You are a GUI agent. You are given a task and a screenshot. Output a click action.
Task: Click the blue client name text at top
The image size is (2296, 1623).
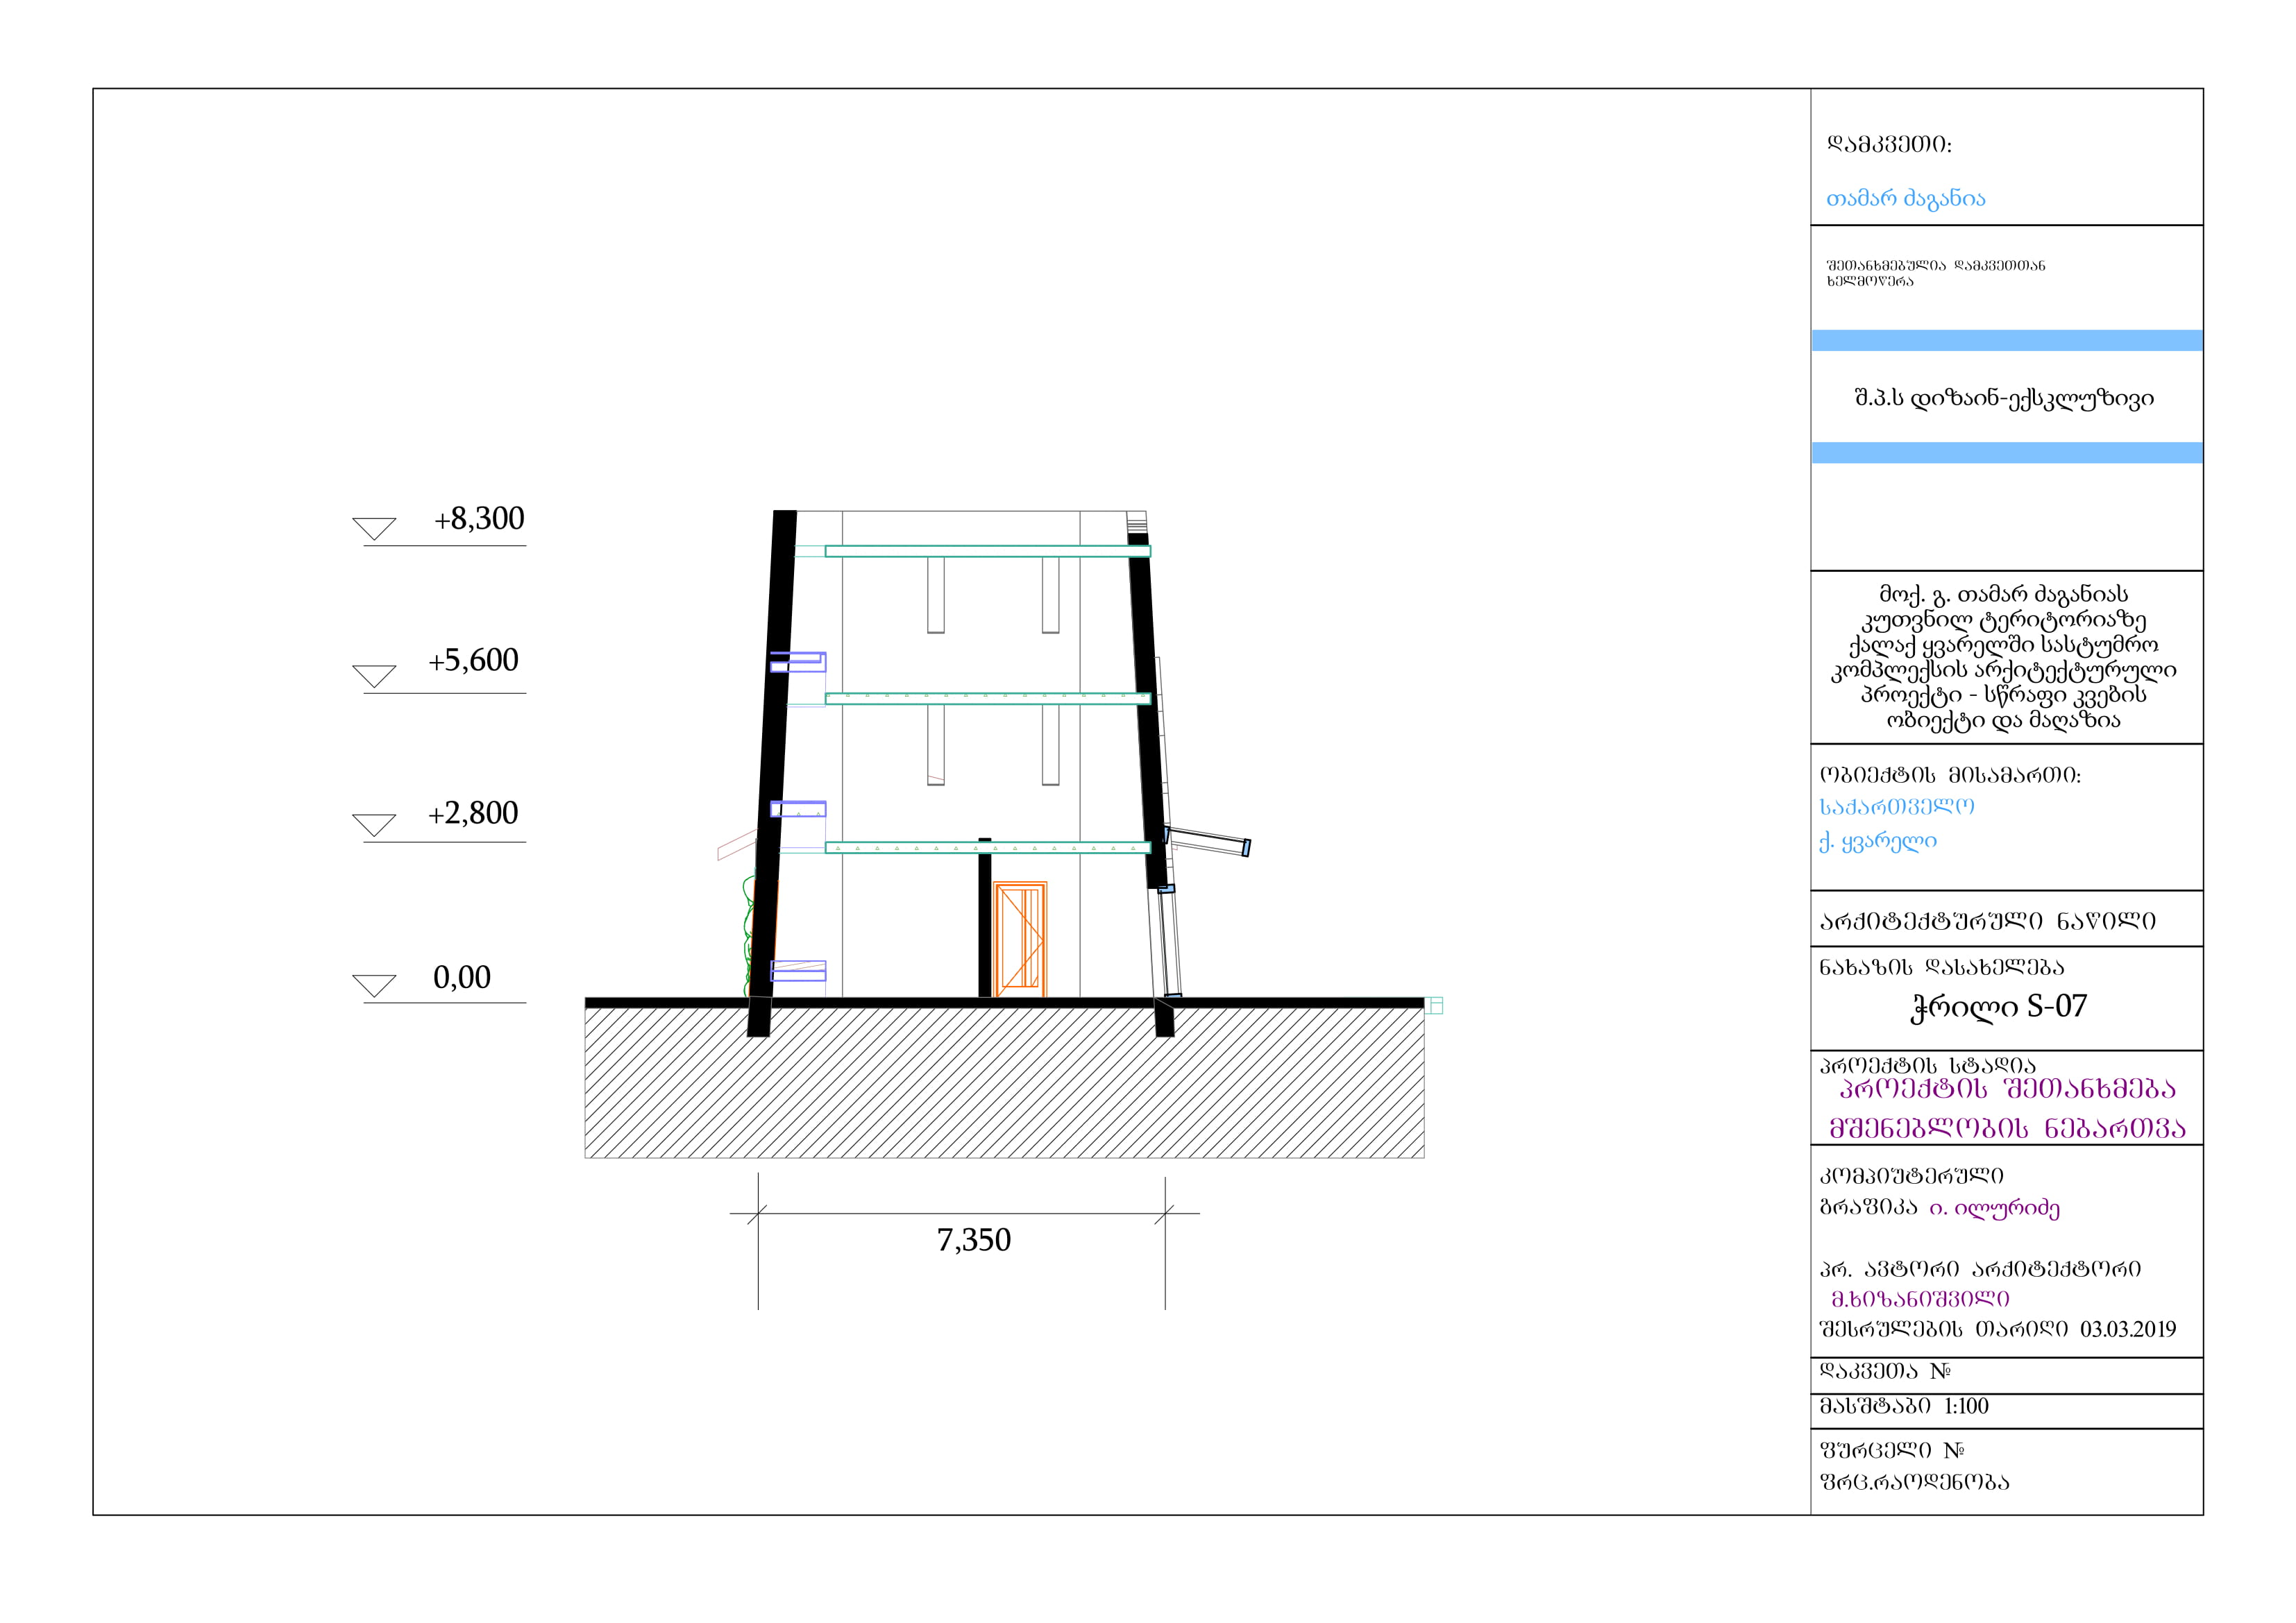click(1905, 198)
